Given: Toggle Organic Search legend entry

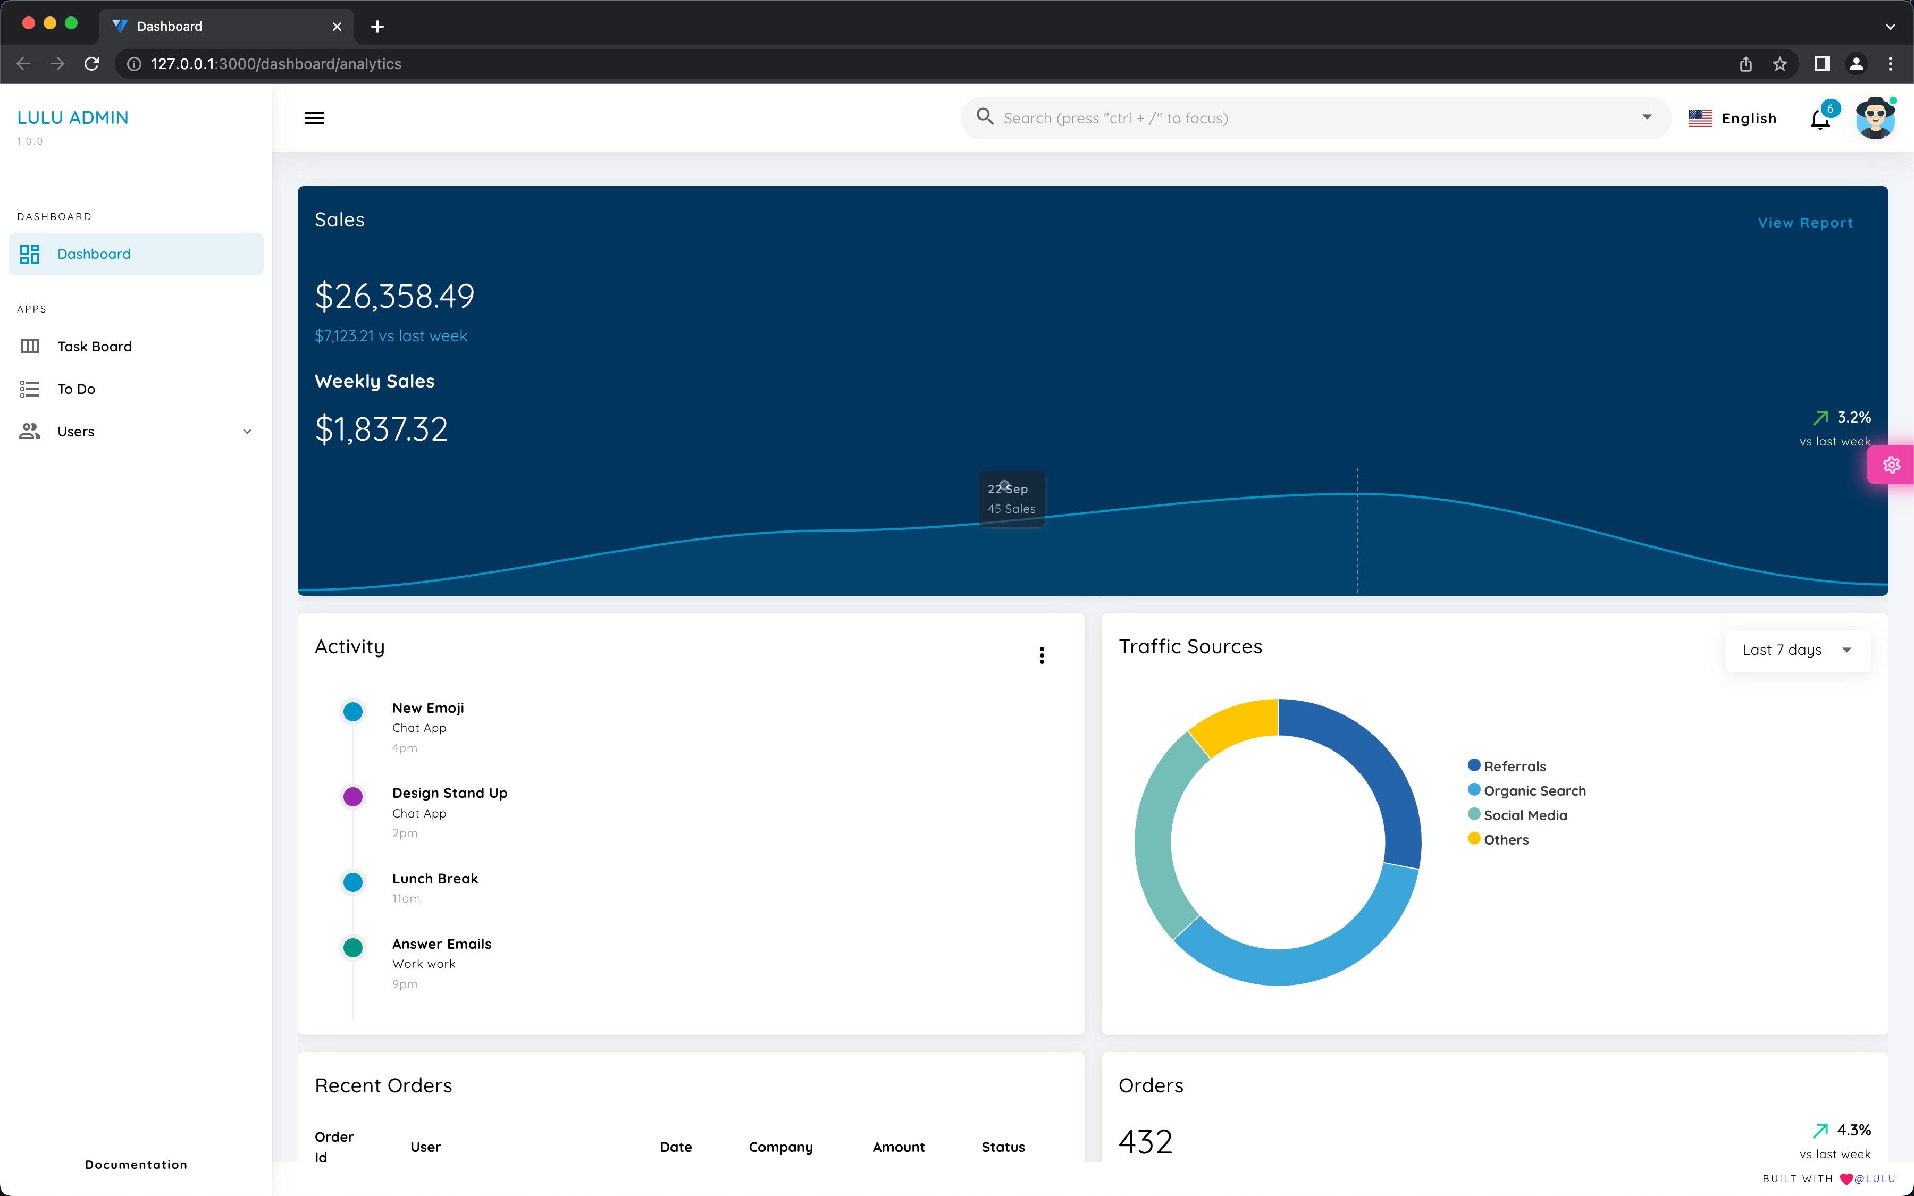Looking at the screenshot, I should coord(1533,790).
